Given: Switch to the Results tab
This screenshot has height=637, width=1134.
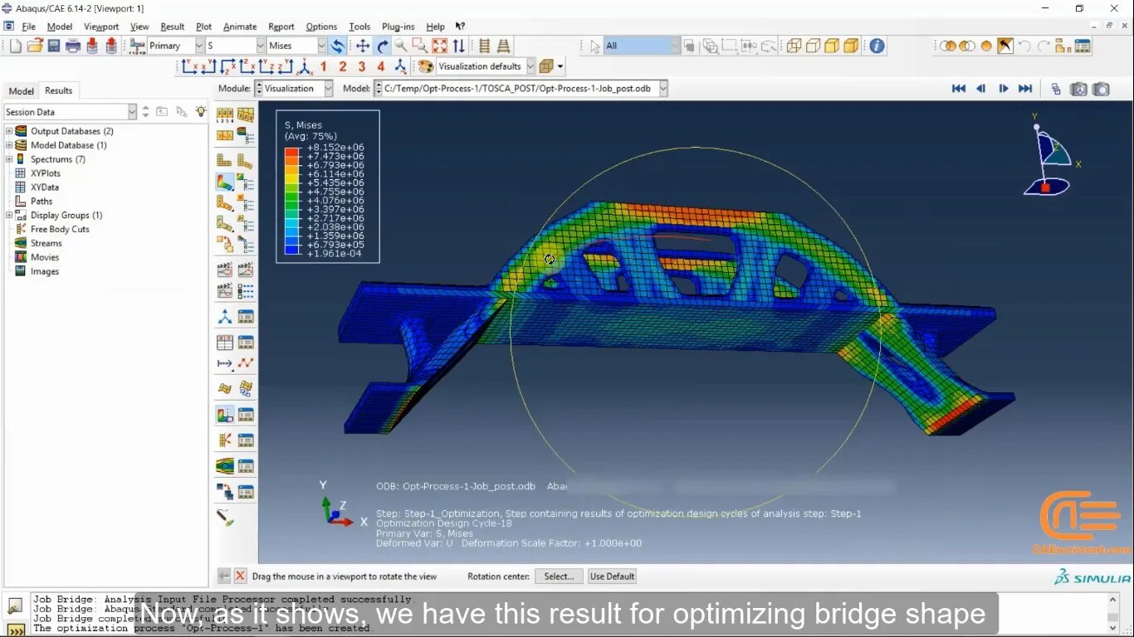Looking at the screenshot, I should pyautogui.click(x=58, y=90).
